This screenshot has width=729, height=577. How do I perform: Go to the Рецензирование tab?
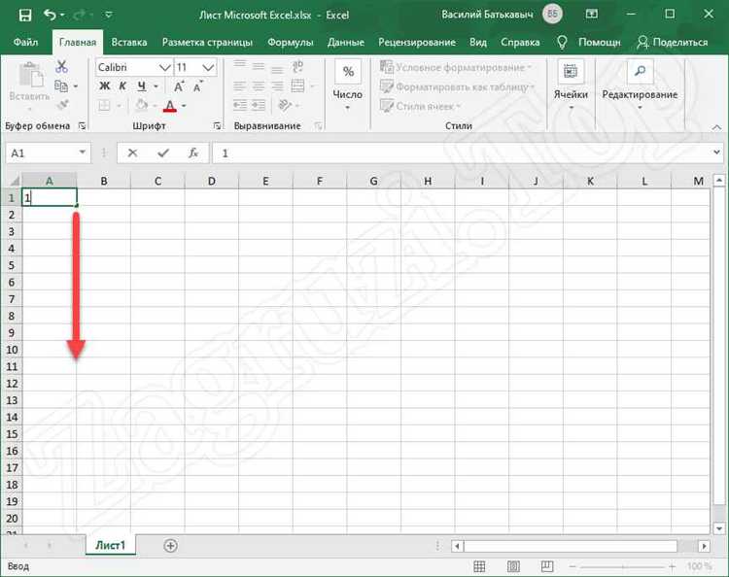(417, 43)
